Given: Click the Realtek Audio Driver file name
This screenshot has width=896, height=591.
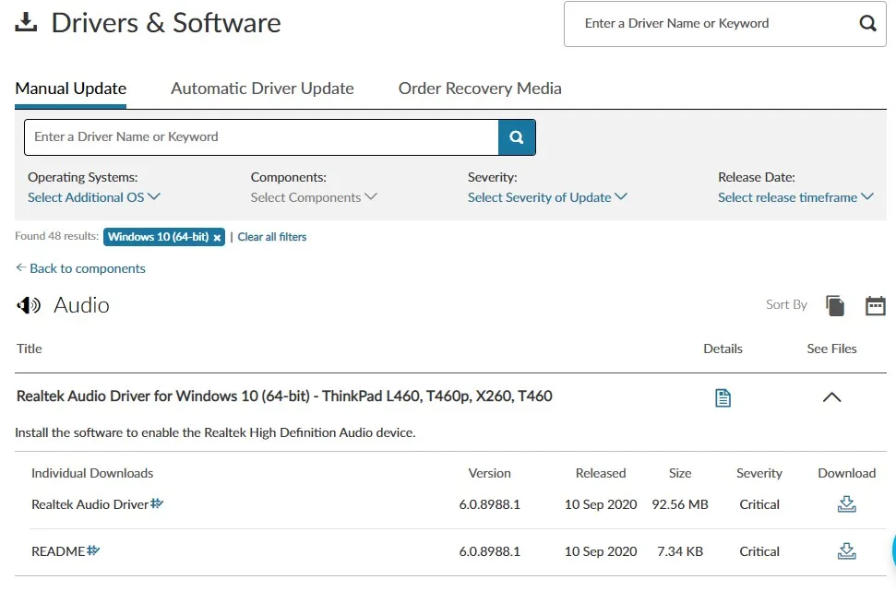Looking at the screenshot, I should tap(90, 504).
